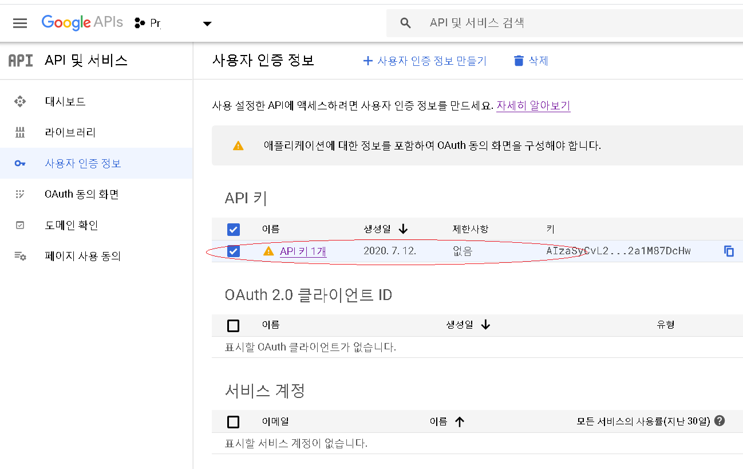This screenshot has width=743, height=469.
Task: Uncheck the API 키 1개 row checkbox
Action: pyautogui.click(x=234, y=251)
